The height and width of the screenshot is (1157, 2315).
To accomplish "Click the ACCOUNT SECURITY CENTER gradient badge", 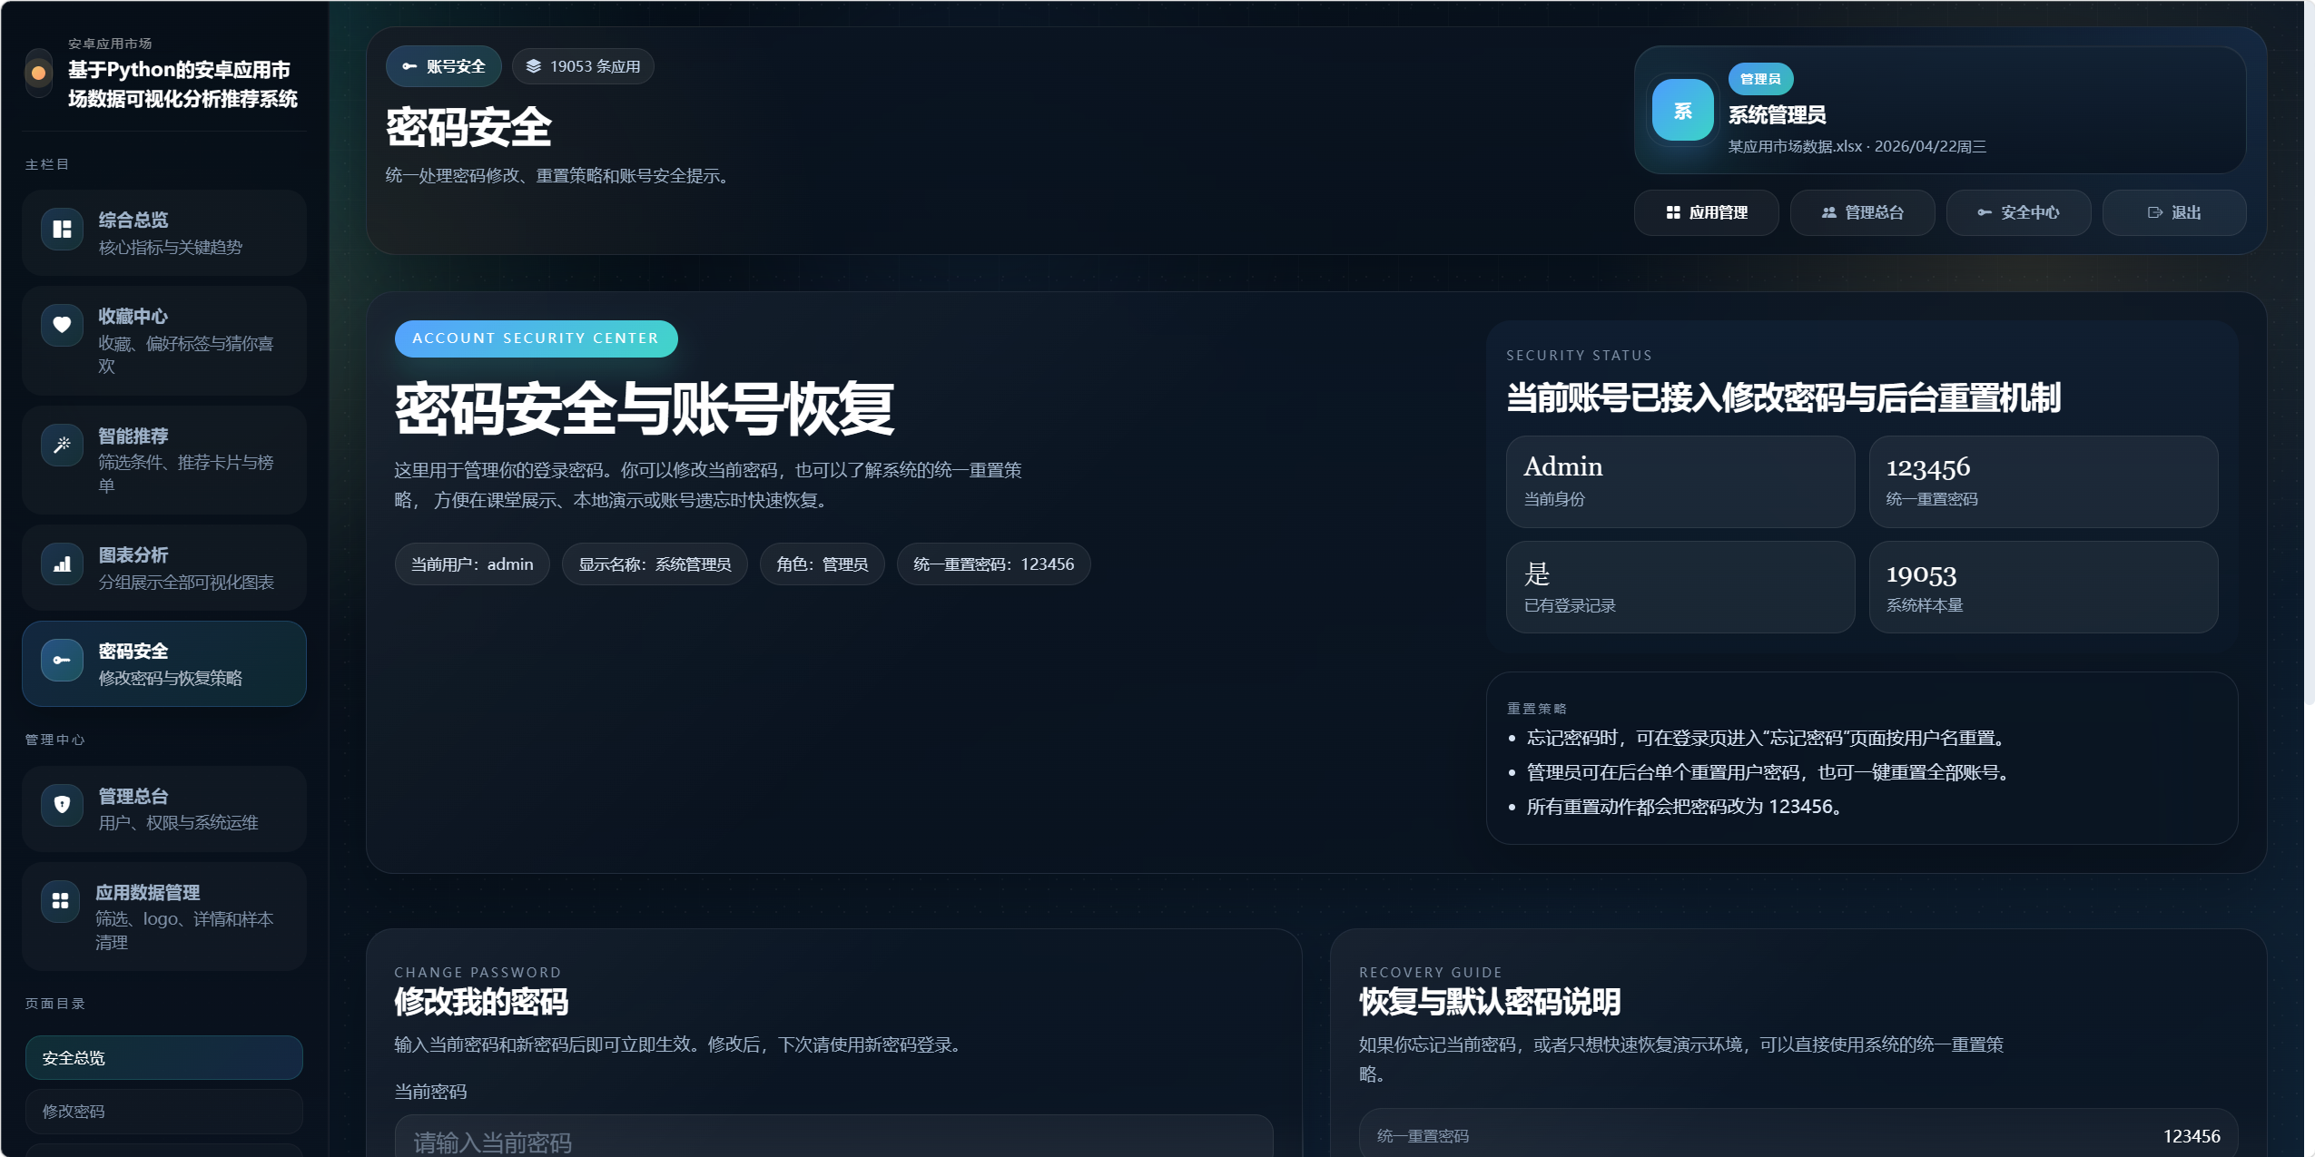I will tap(536, 338).
